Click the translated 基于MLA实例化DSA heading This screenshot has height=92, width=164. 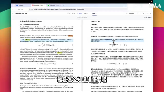[97, 69]
